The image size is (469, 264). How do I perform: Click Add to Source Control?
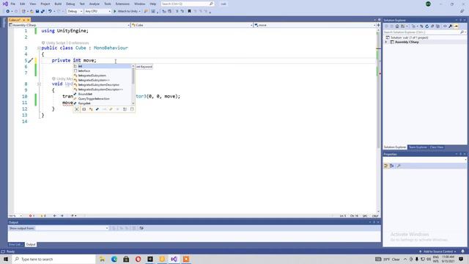(x=437, y=252)
